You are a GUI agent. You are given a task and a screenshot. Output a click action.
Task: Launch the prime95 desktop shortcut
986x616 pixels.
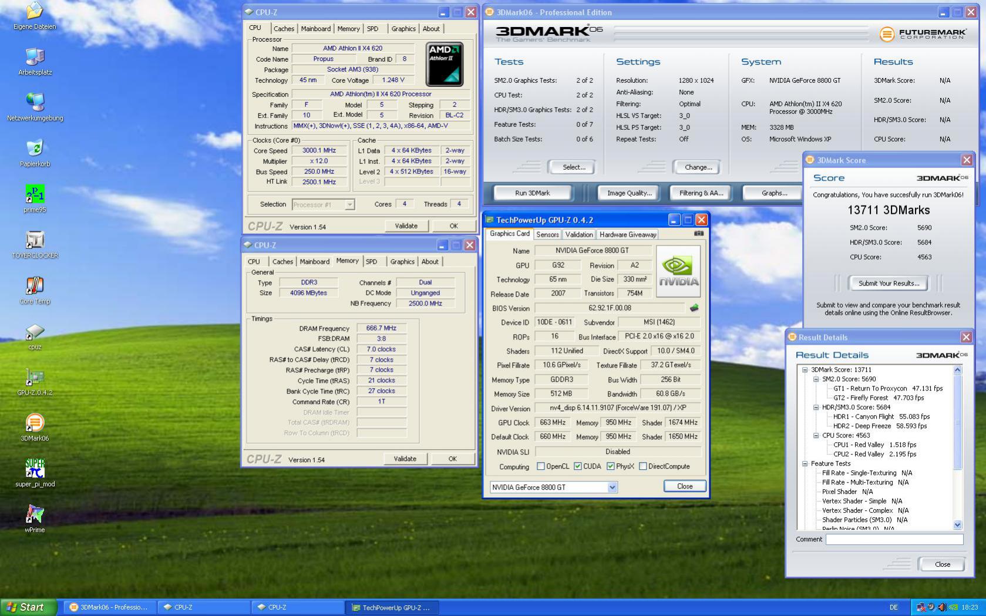click(x=35, y=194)
